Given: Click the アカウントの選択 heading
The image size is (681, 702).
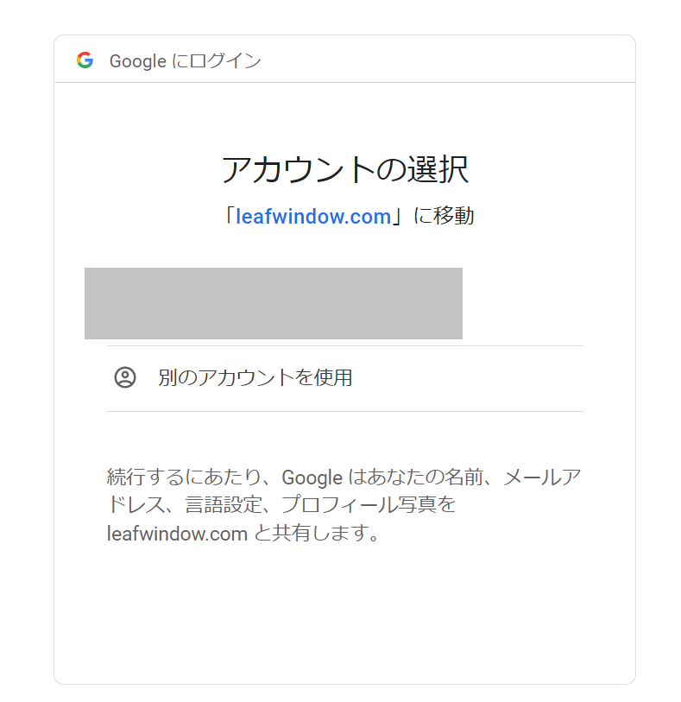Looking at the screenshot, I should click(x=345, y=170).
